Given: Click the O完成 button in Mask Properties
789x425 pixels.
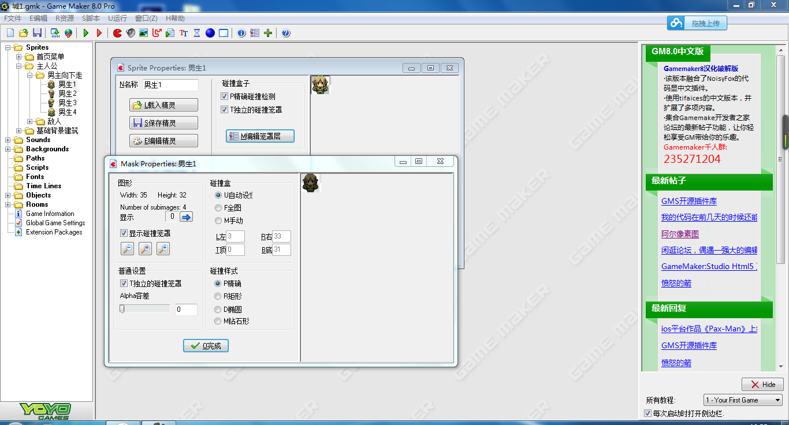Looking at the screenshot, I should click(206, 345).
